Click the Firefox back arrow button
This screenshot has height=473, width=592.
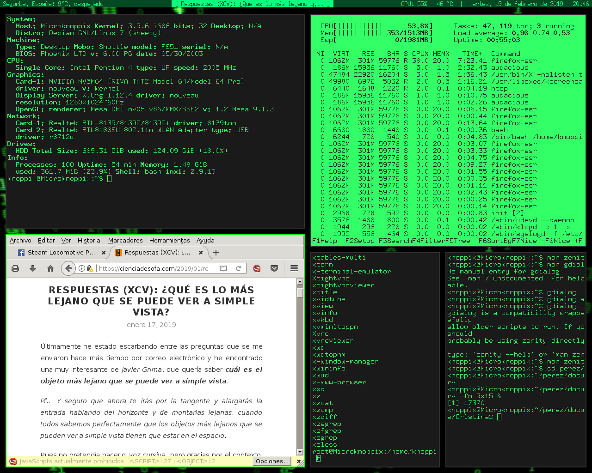[x=68, y=268]
